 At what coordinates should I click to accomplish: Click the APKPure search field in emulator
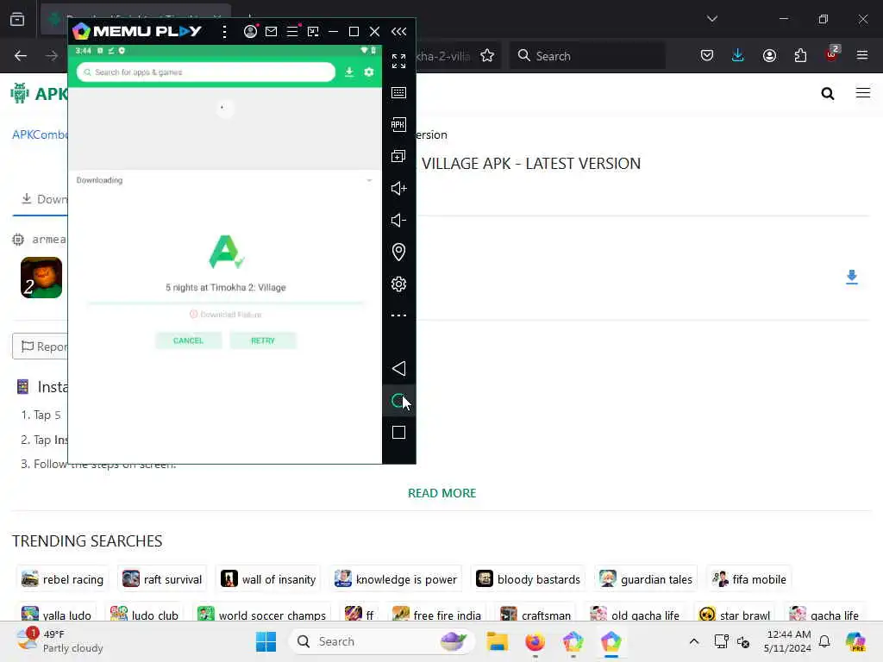coord(205,72)
